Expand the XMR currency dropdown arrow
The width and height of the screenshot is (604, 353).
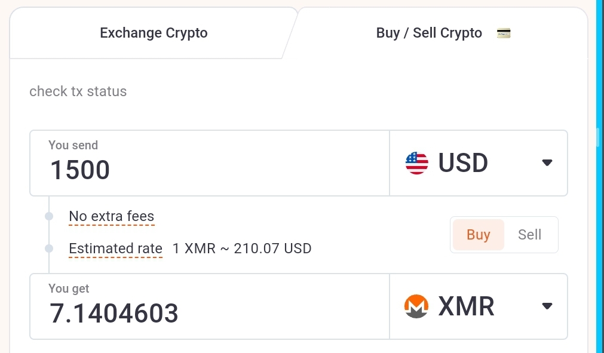tap(547, 306)
